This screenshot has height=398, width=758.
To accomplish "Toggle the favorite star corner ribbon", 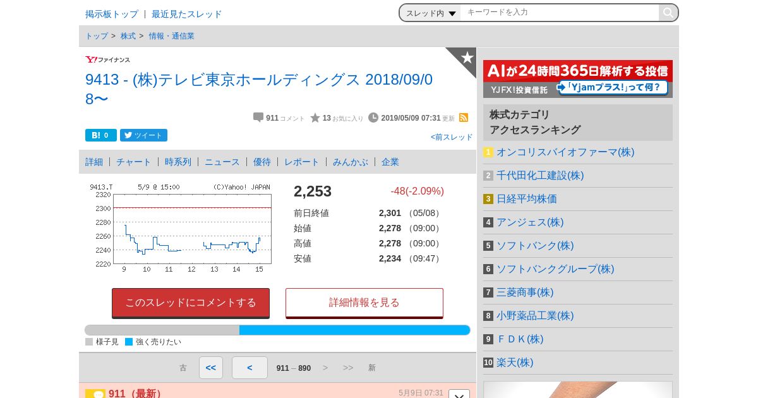I will tap(466, 57).
